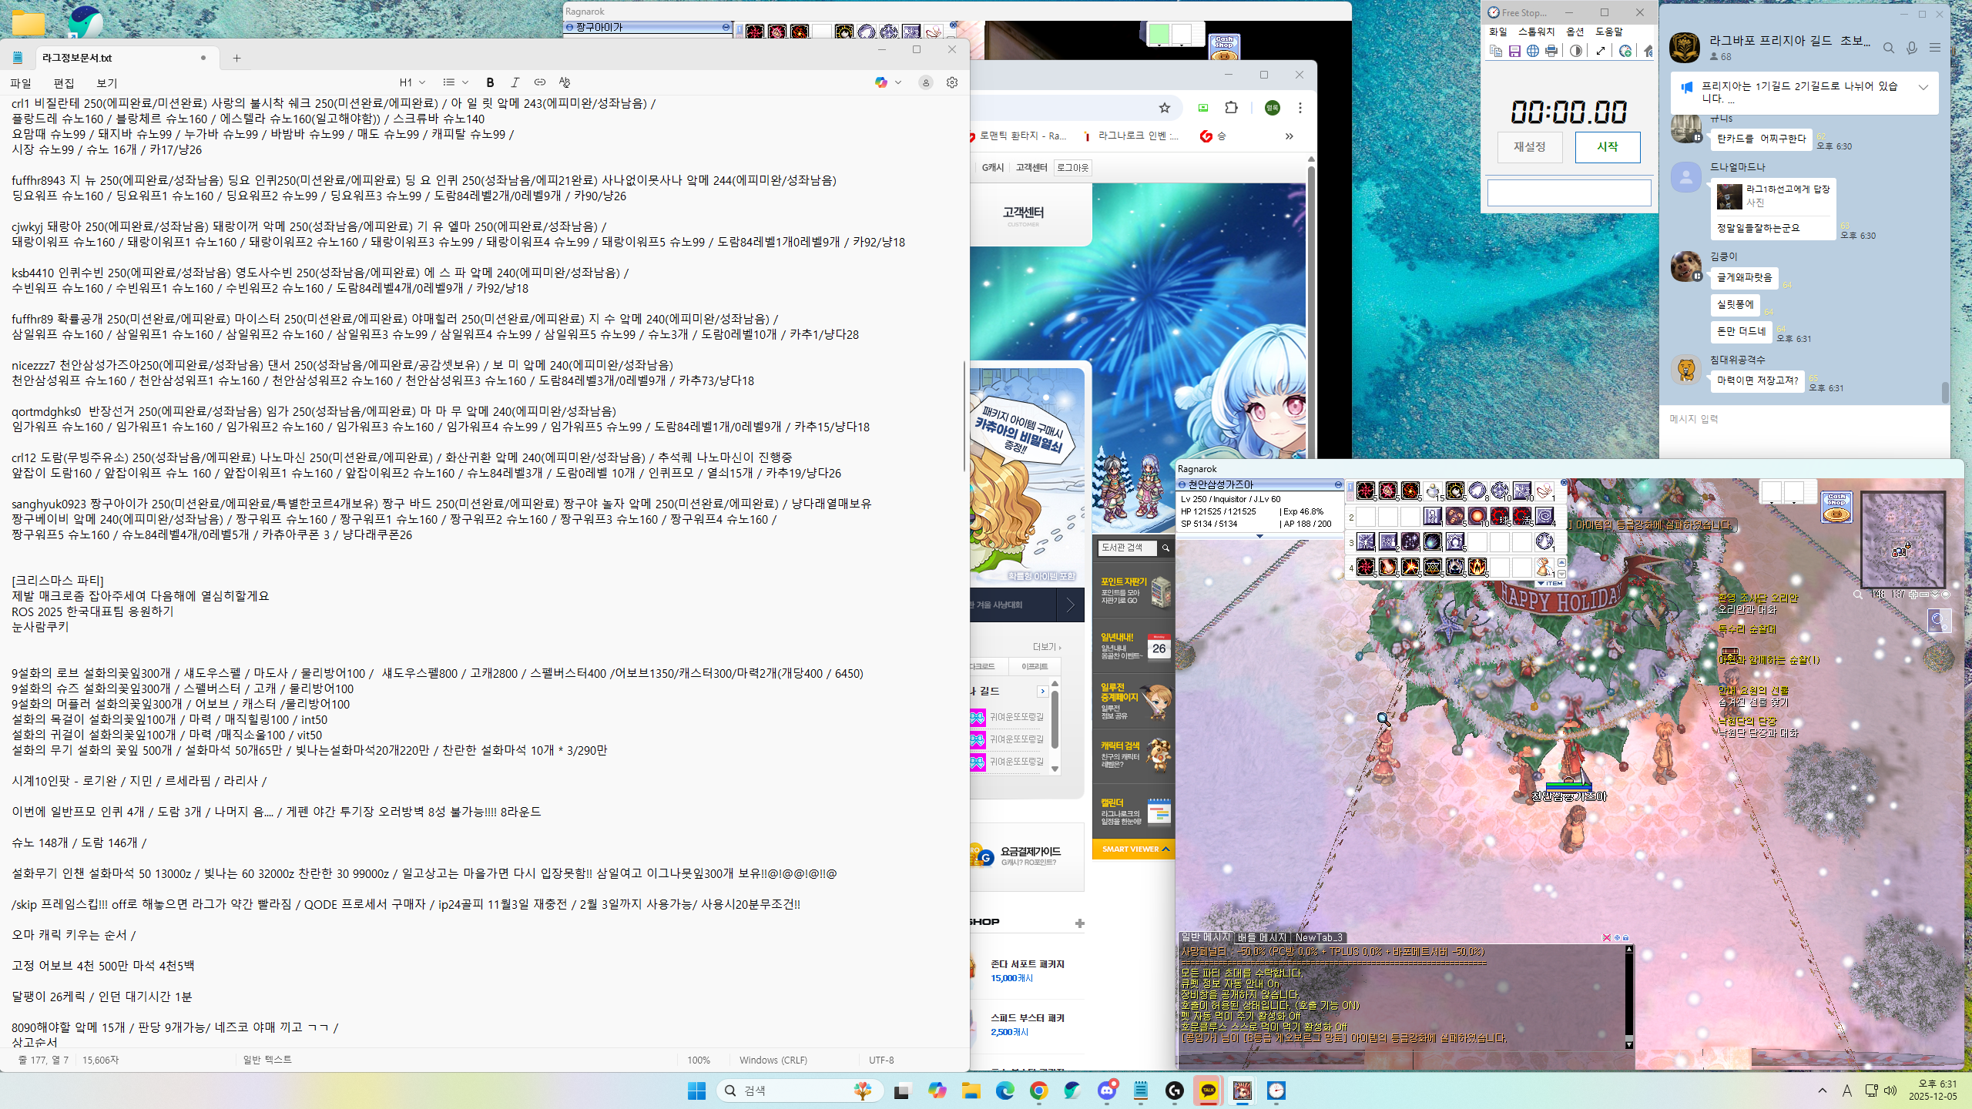Open KakaoTalk from the taskbar
Viewport: 1972px width, 1109px height.
[x=1208, y=1091]
